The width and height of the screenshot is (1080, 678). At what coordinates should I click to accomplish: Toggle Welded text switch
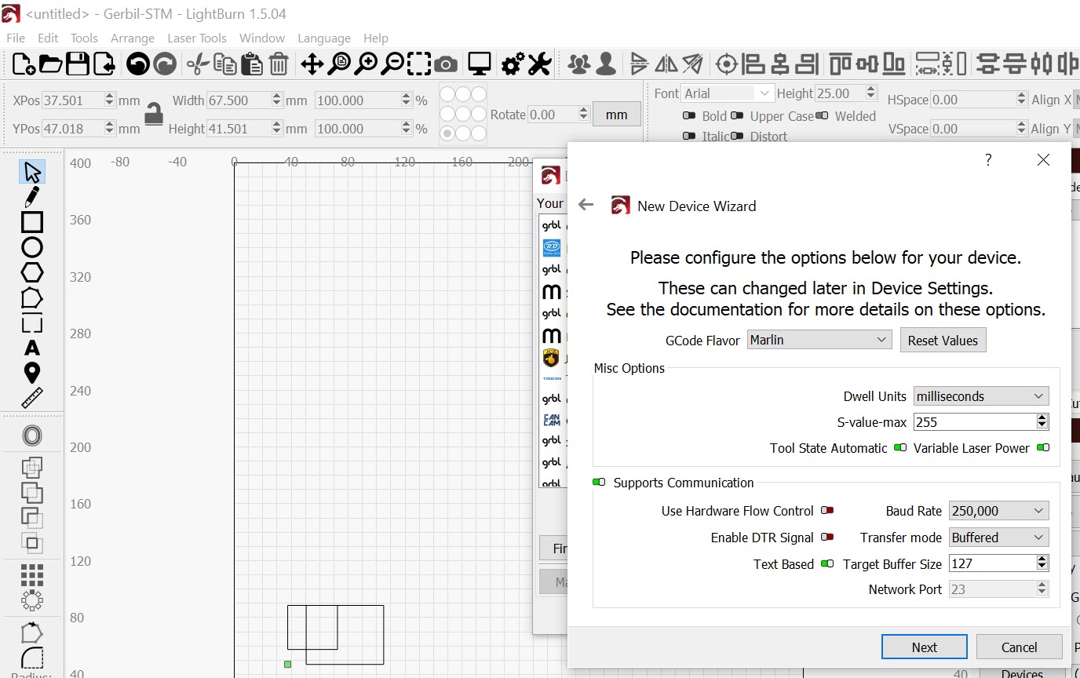822,115
